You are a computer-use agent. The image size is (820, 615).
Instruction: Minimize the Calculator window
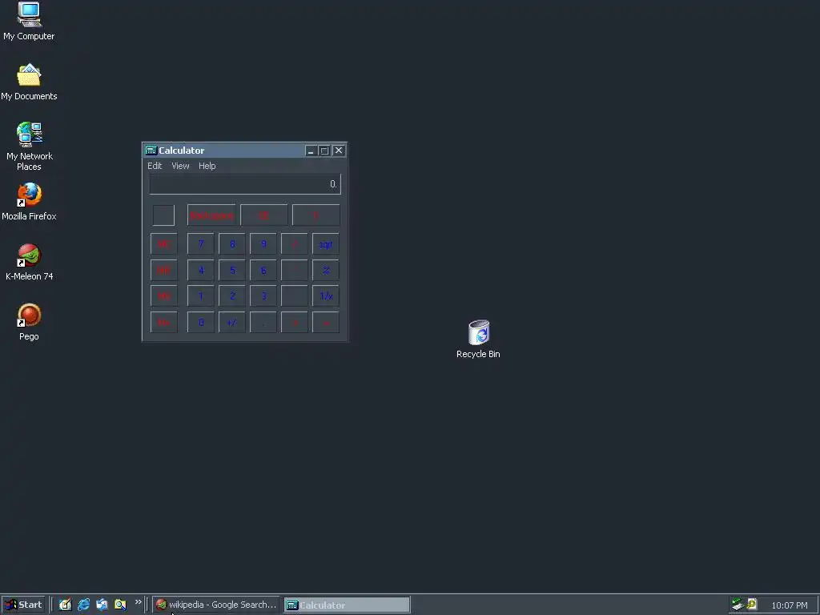[311, 151]
